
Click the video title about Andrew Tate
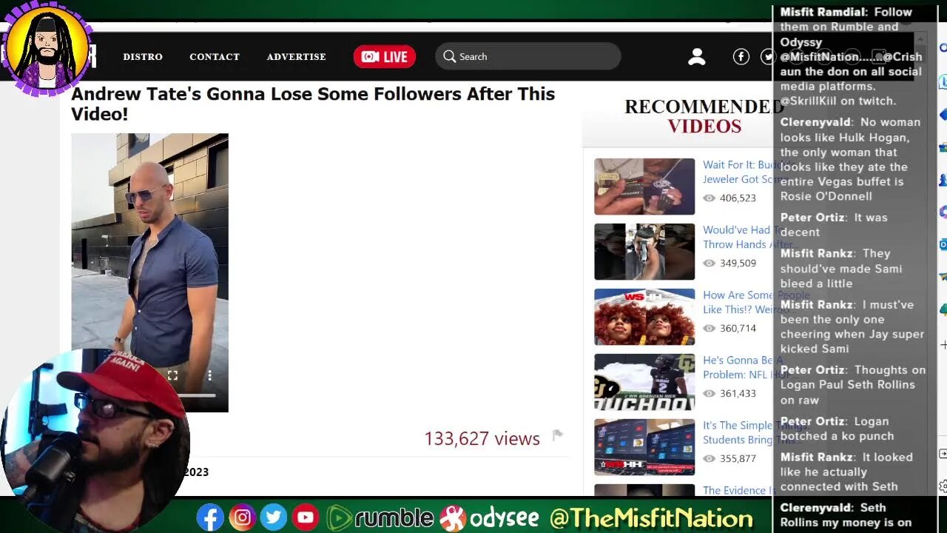(313, 104)
